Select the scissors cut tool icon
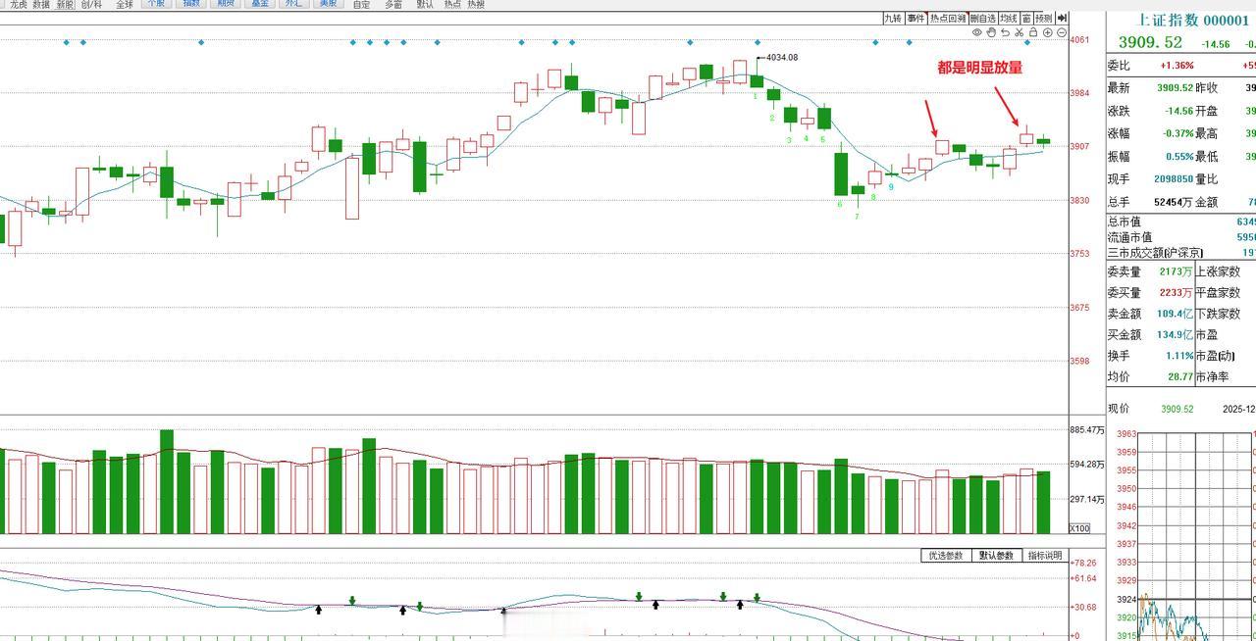The width and height of the screenshot is (1256, 641). (1019, 32)
